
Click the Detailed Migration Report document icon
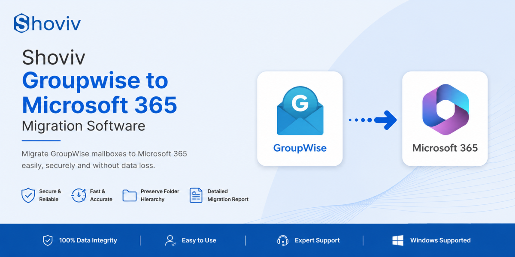point(196,195)
